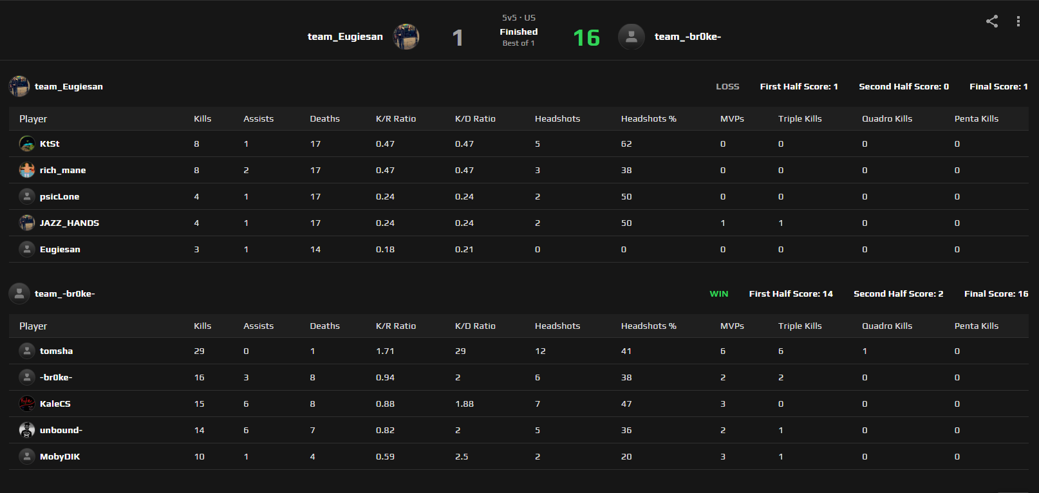
Task: Click rich_mane player avatar
Action: pos(27,170)
